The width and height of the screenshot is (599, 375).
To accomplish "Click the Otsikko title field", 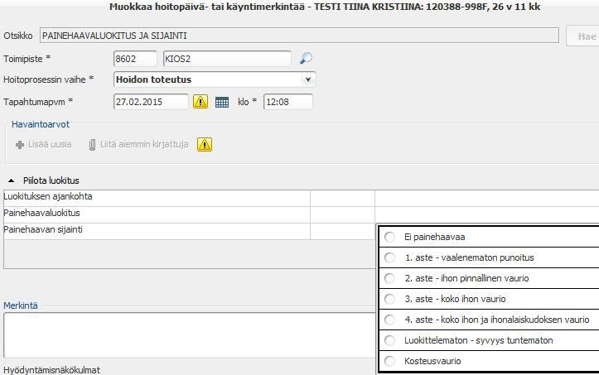I will 299,36.
